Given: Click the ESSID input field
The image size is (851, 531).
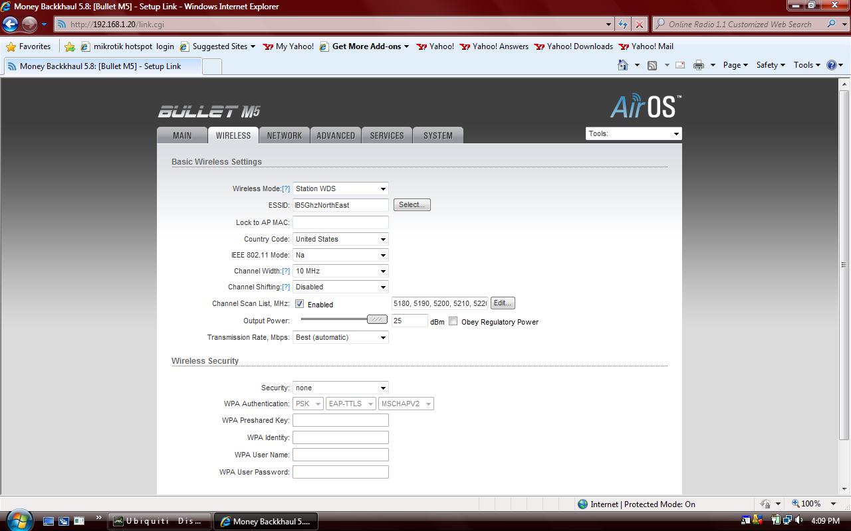Looking at the screenshot, I should [x=340, y=205].
